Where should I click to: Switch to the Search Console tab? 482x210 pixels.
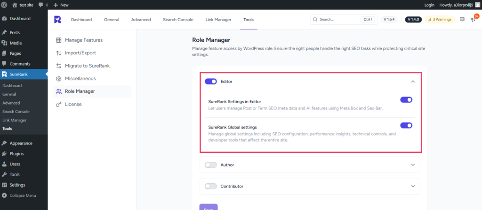pos(178,20)
